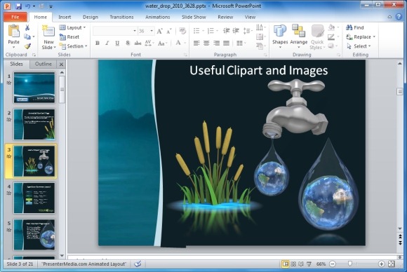Justify the text alignment
Screen dimensions: 407x272
pos(227,43)
